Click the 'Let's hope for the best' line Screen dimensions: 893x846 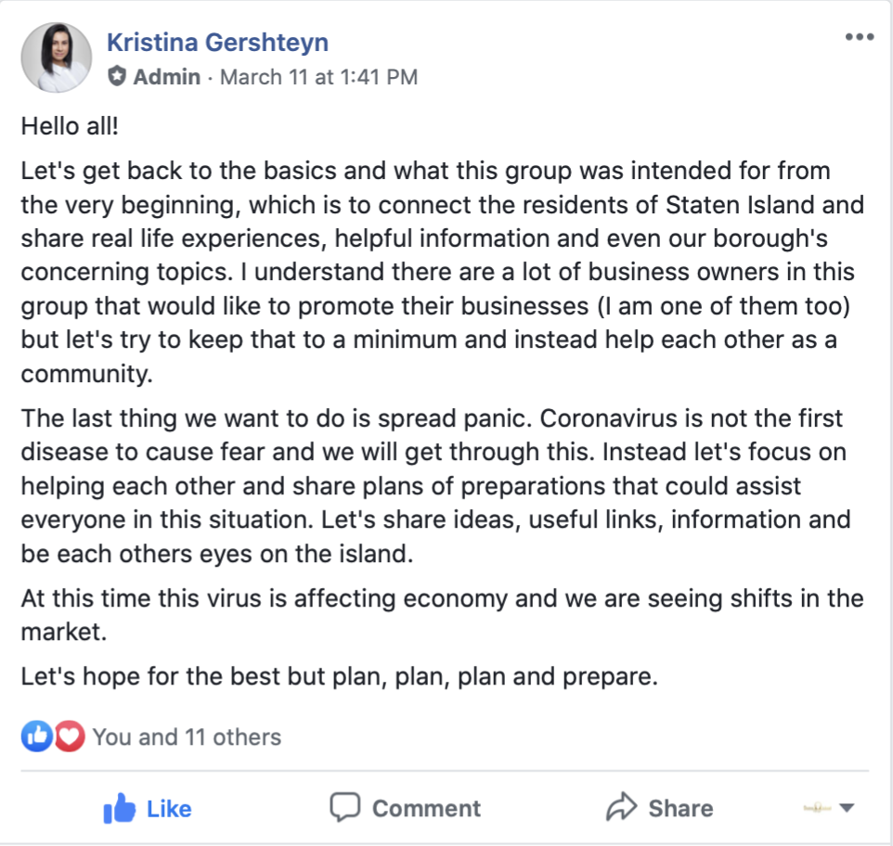tap(340, 676)
